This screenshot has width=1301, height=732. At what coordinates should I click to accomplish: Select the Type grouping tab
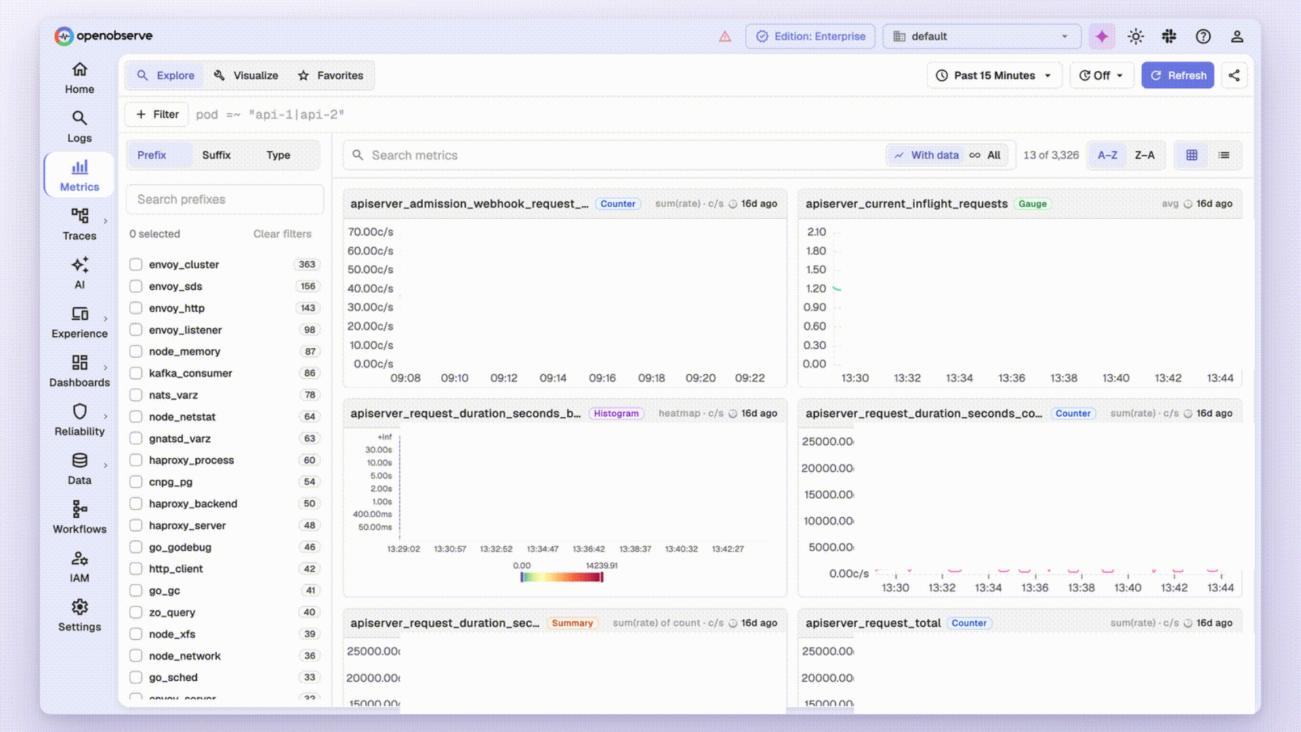click(x=278, y=155)
